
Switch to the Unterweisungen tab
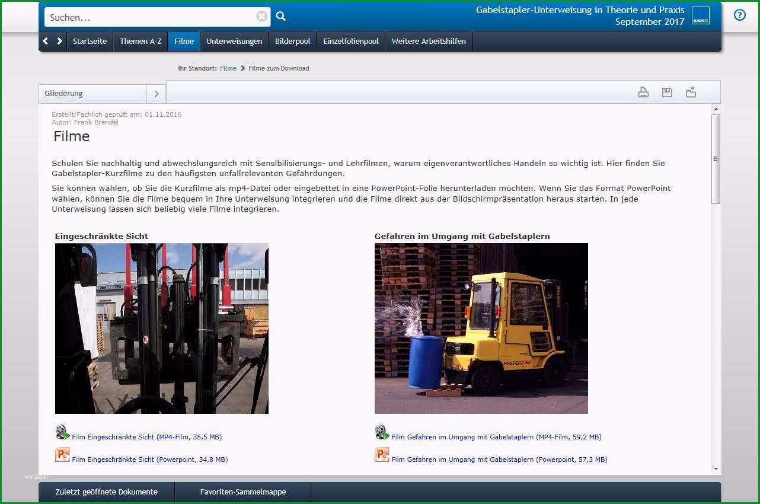pos(234,41)
